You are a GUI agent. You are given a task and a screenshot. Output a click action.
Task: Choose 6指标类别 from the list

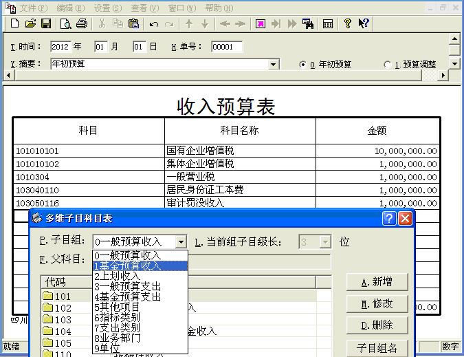(x=140, y=317)
